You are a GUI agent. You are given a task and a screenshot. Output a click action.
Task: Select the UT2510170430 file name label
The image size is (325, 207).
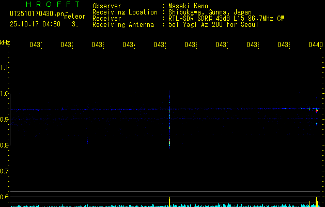[x=35, y=14]
